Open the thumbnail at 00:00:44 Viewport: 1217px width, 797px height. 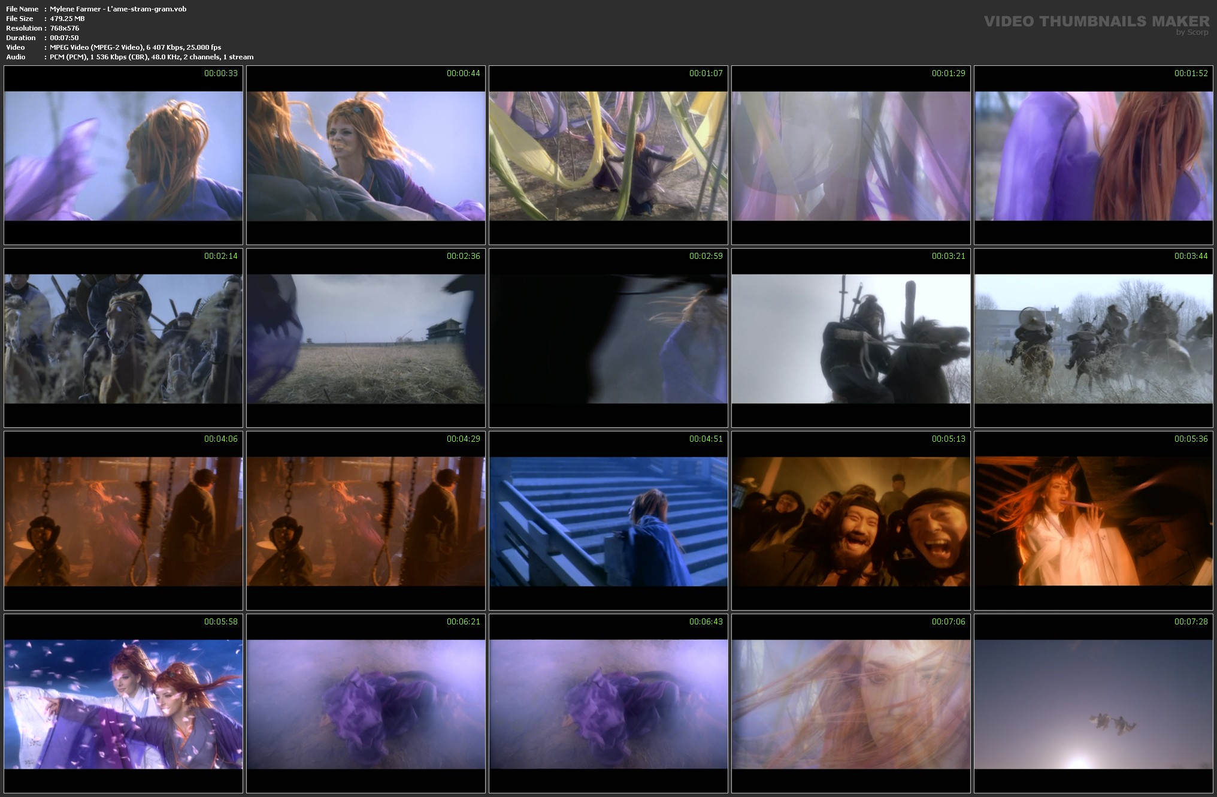366,155
